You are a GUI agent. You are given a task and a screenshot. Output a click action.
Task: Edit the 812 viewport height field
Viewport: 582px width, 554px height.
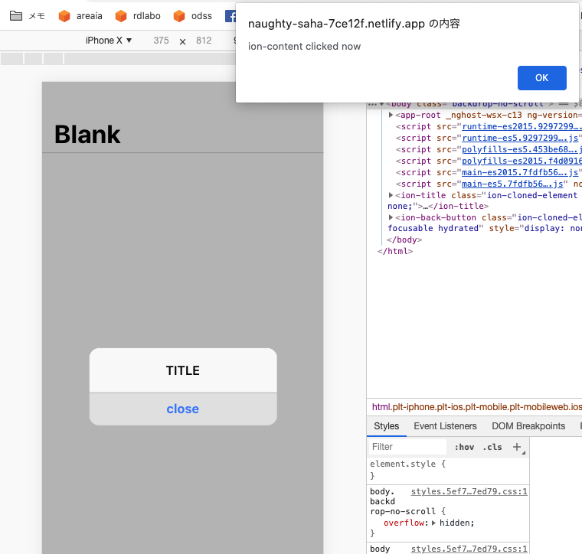(204, 41)
